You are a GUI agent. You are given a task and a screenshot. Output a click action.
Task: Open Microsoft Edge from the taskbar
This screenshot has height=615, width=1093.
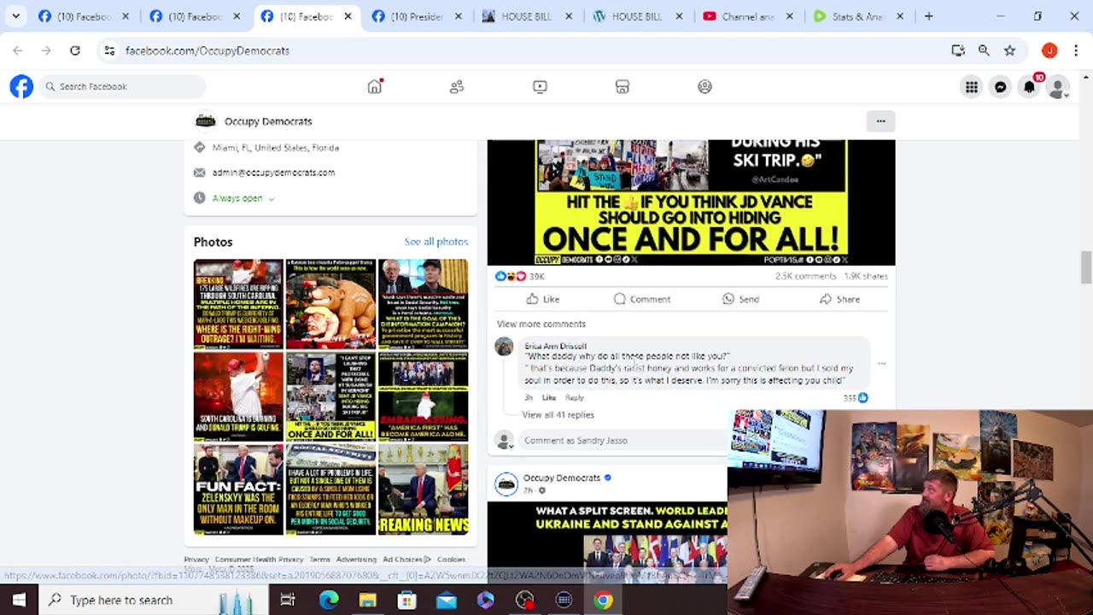click(x=329, y=600)
